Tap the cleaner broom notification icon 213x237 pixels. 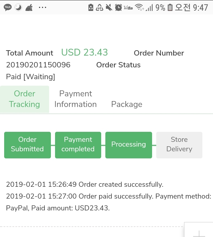click(x=29, y=7)
